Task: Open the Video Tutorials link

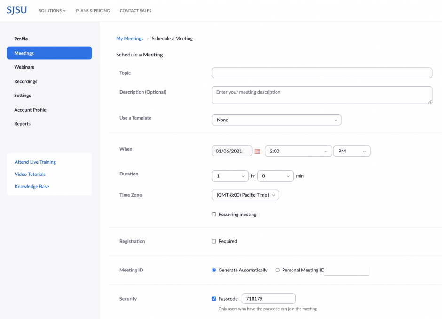Action: [x=30, y=174]
